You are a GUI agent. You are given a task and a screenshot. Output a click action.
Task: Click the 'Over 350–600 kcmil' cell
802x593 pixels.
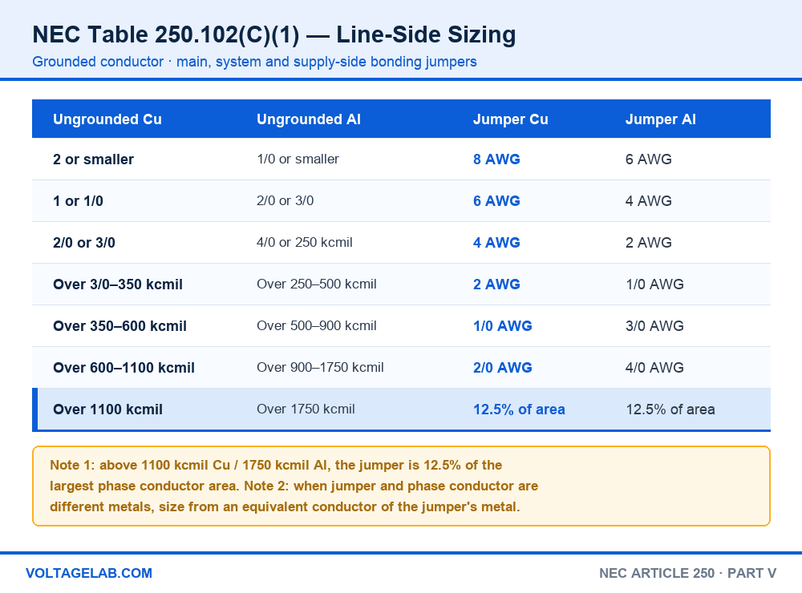120,326
